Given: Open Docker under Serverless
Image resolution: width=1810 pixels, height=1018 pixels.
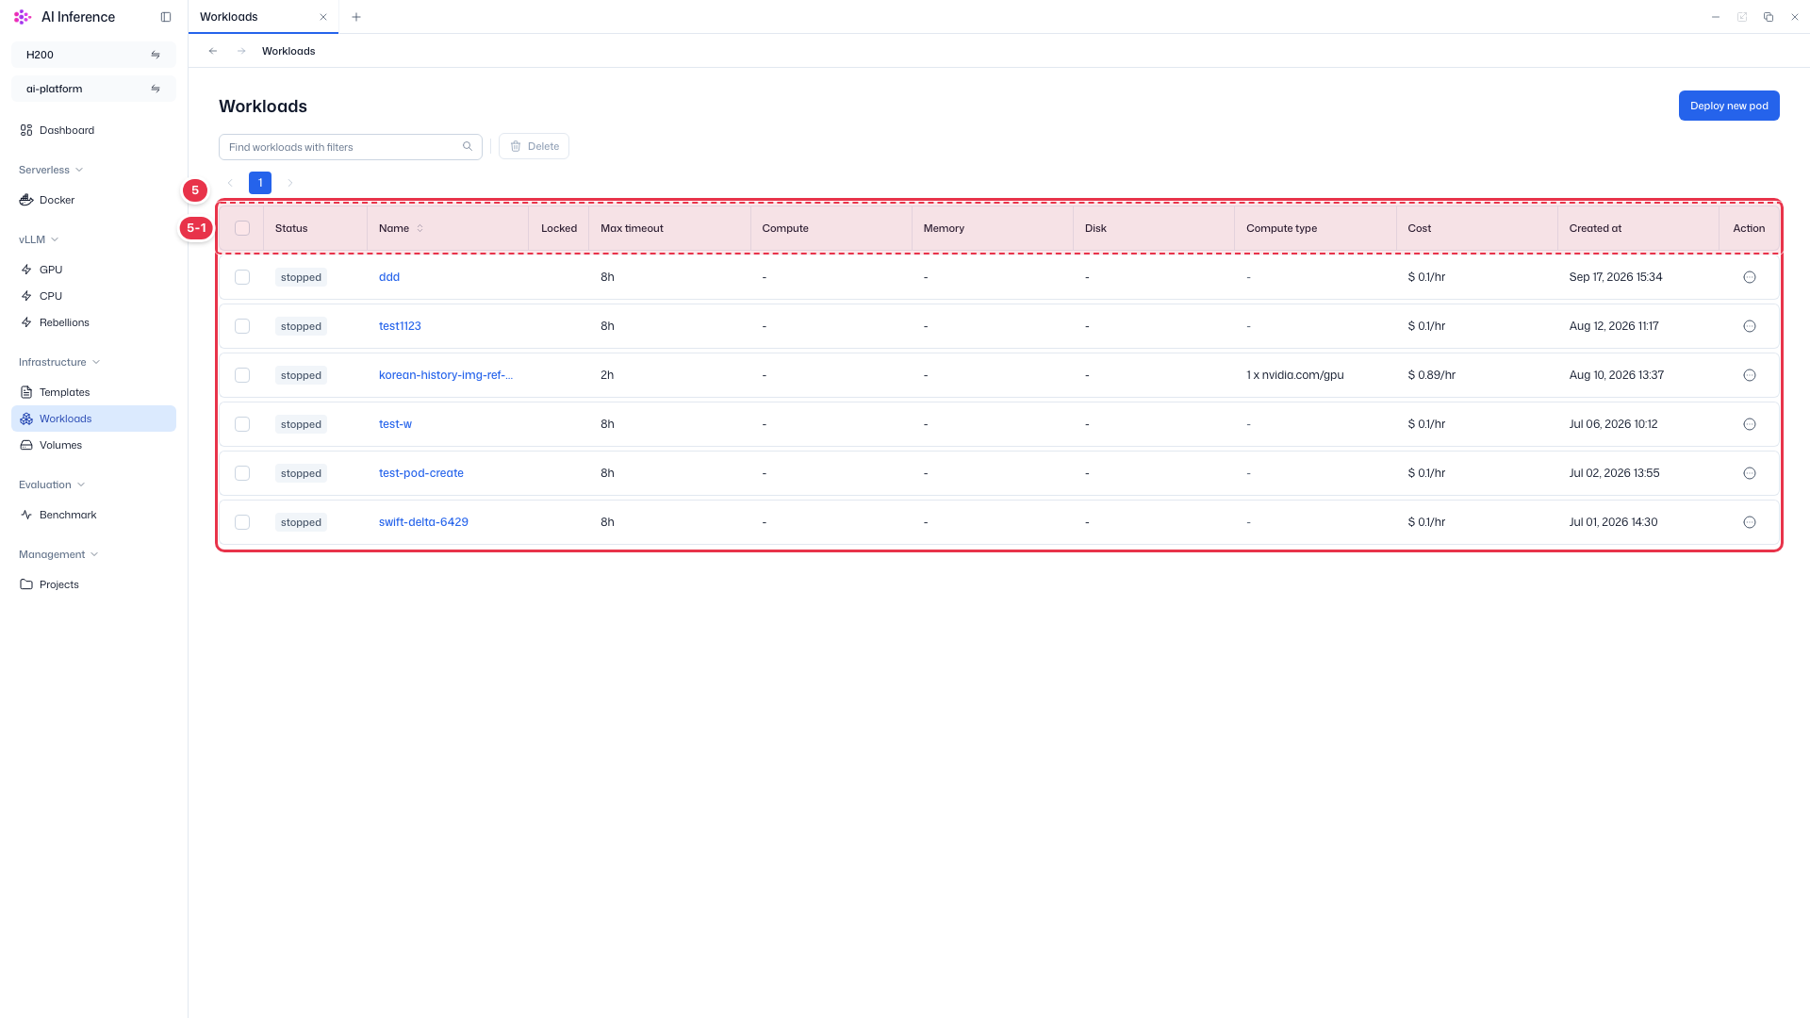Looking at the screenshot, I should coord(93,200).
